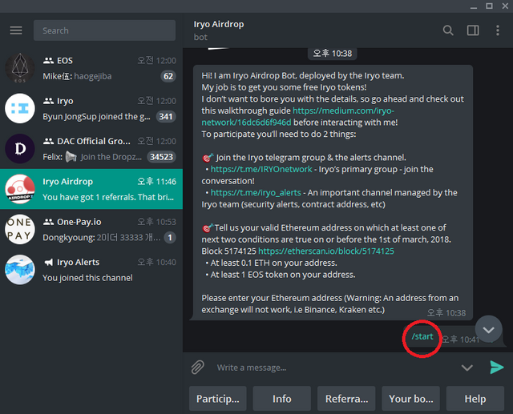Minimize the Telegram window
Image resolution: width=513 pixels, height=414 pixels.
pos(474,6)
